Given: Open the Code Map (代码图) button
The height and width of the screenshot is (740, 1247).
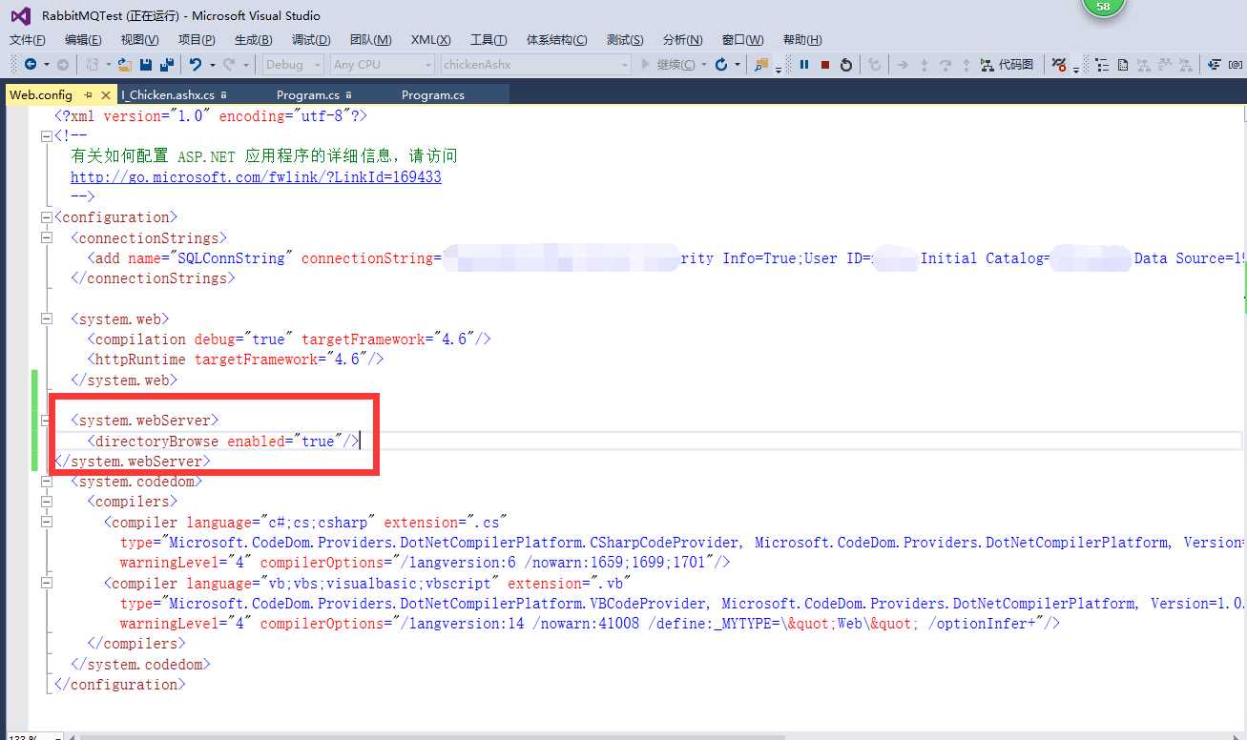Looking at the screenshot, I should tap(1008, 65).
